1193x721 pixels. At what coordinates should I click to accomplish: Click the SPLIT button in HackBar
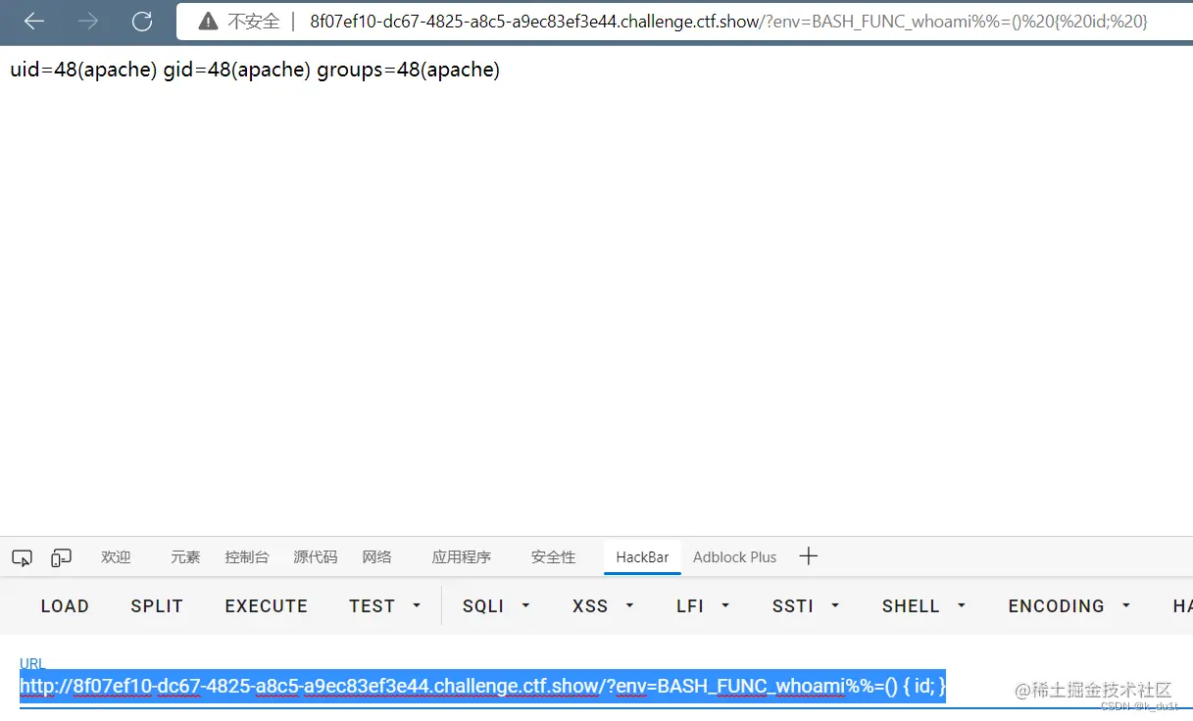pos(157,606)
